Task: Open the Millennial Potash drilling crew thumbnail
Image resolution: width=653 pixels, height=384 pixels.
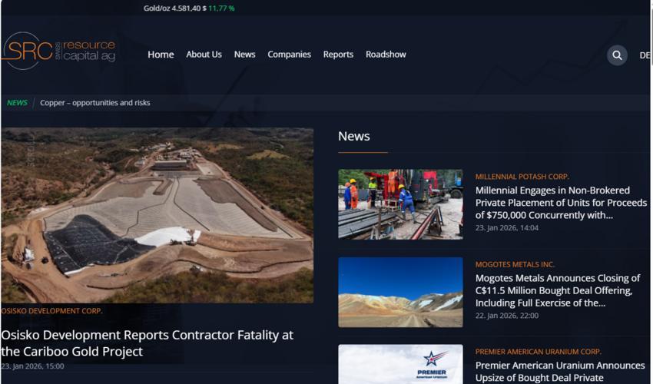Action: pyautogui.click(x=400, y=204)
